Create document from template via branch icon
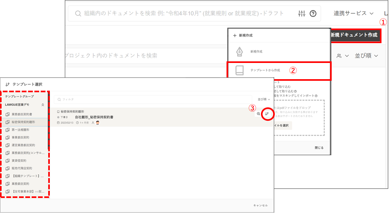The width and height of the screenshot is (389, 213). point(267,114)
